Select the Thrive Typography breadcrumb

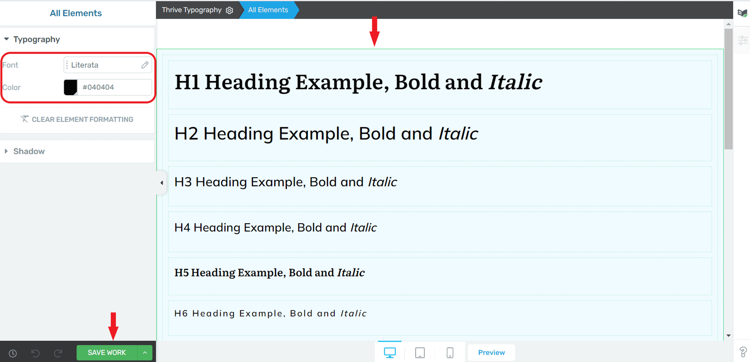(x=192, y=10)
